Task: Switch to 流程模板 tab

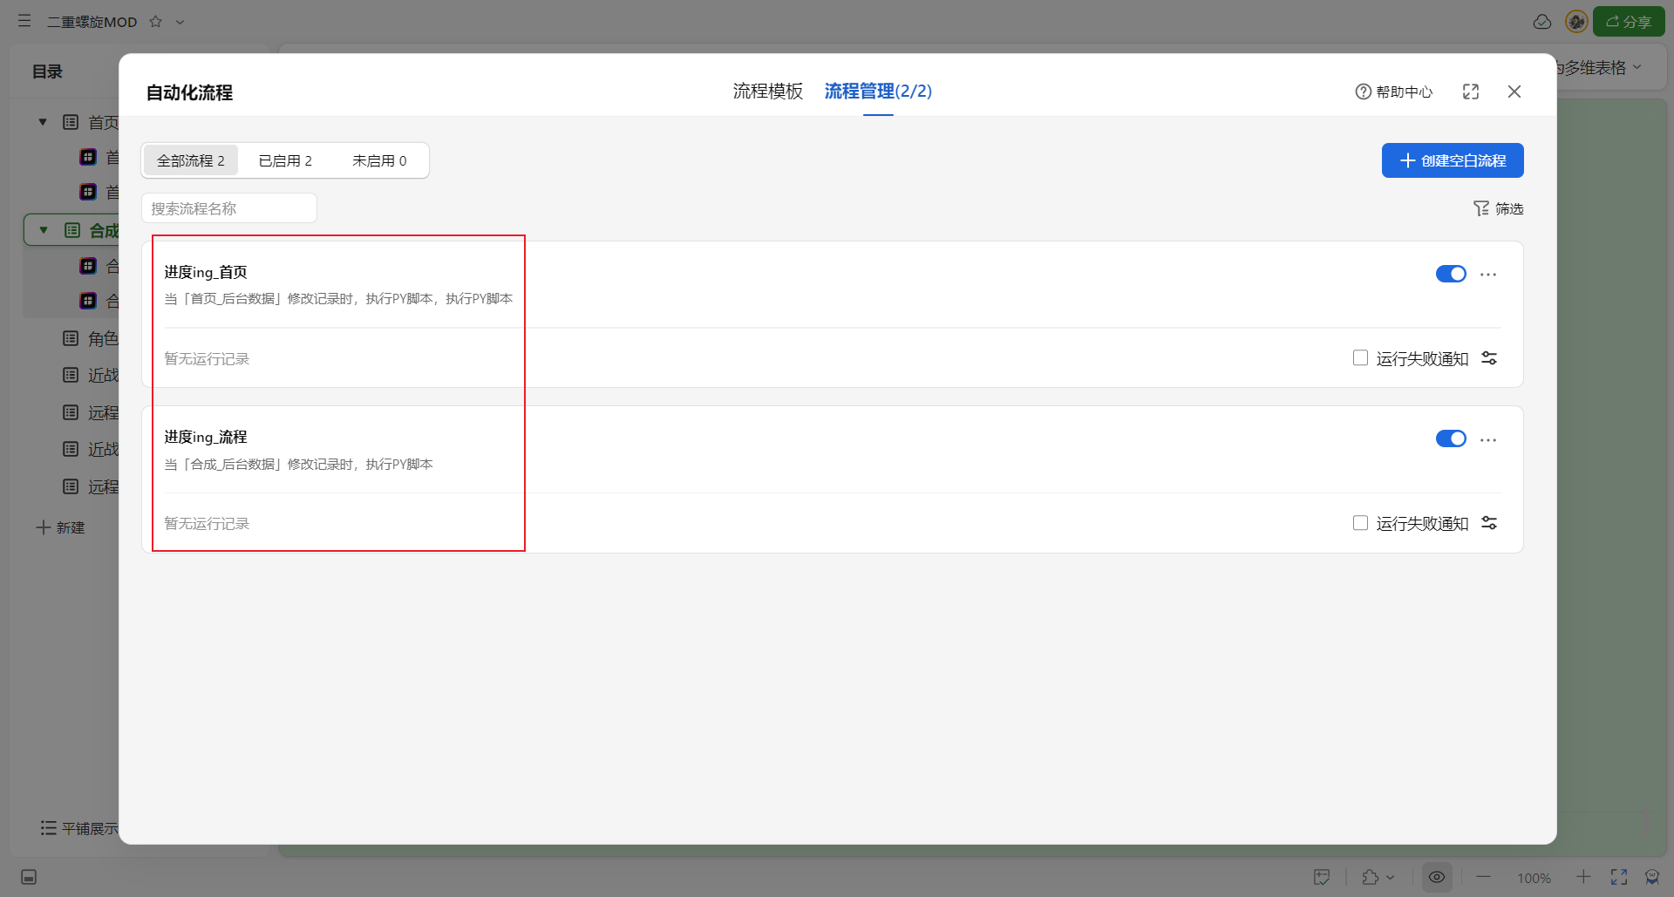Action: pos(767,92)
